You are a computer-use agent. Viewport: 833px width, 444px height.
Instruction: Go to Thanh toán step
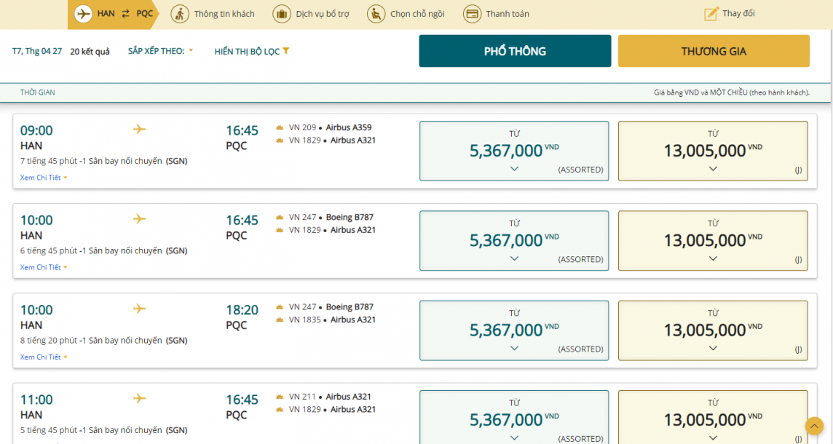tap(507, 14)
